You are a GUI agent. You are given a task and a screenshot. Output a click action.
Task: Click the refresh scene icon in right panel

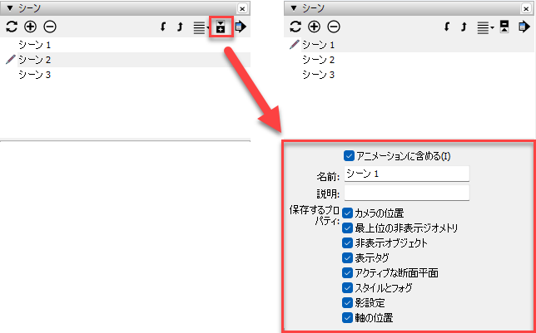[x=295, y=27]
